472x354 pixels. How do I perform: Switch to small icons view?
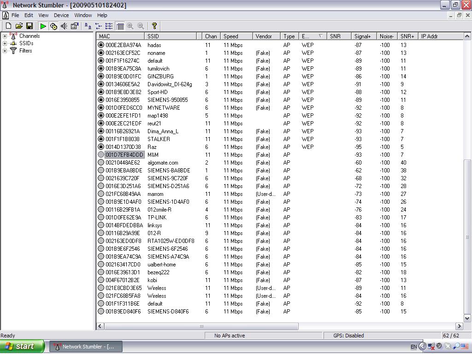coord(99,26)
